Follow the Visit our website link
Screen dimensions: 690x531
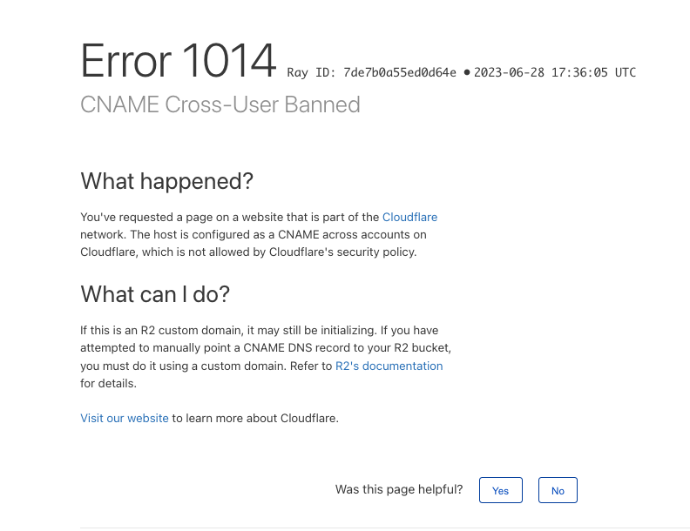click(124, 418)
